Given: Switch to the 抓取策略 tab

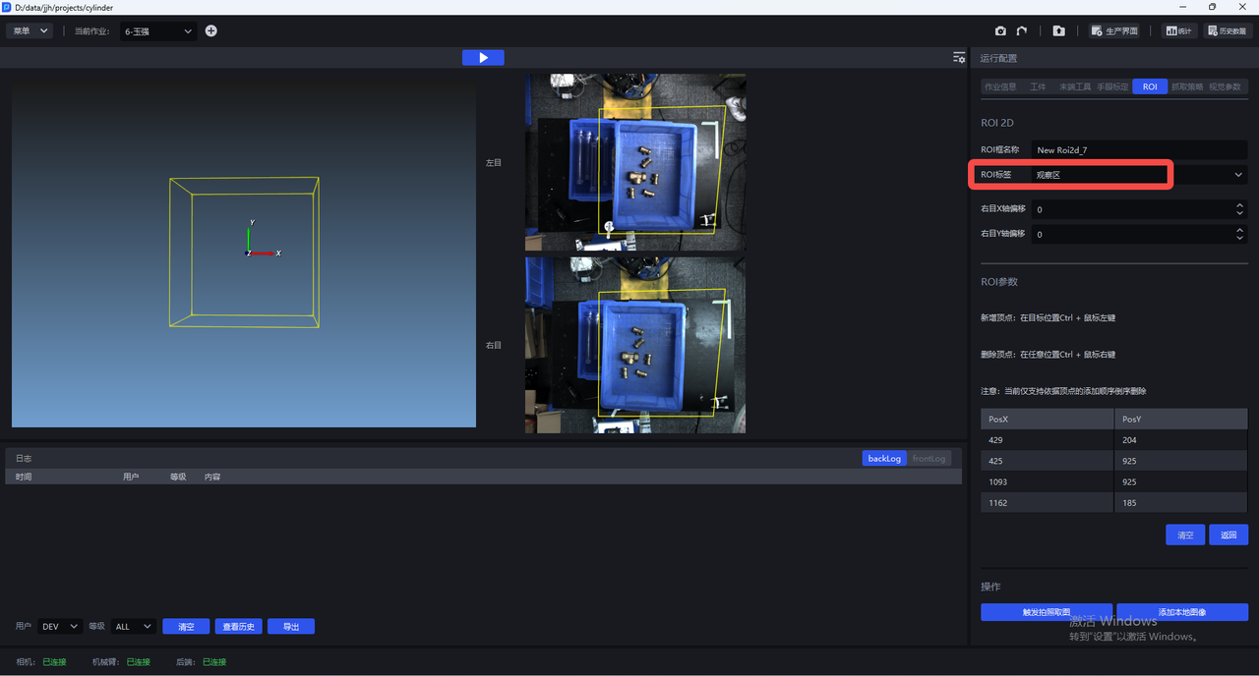Looking at the screenshot, I should 1187,86.
